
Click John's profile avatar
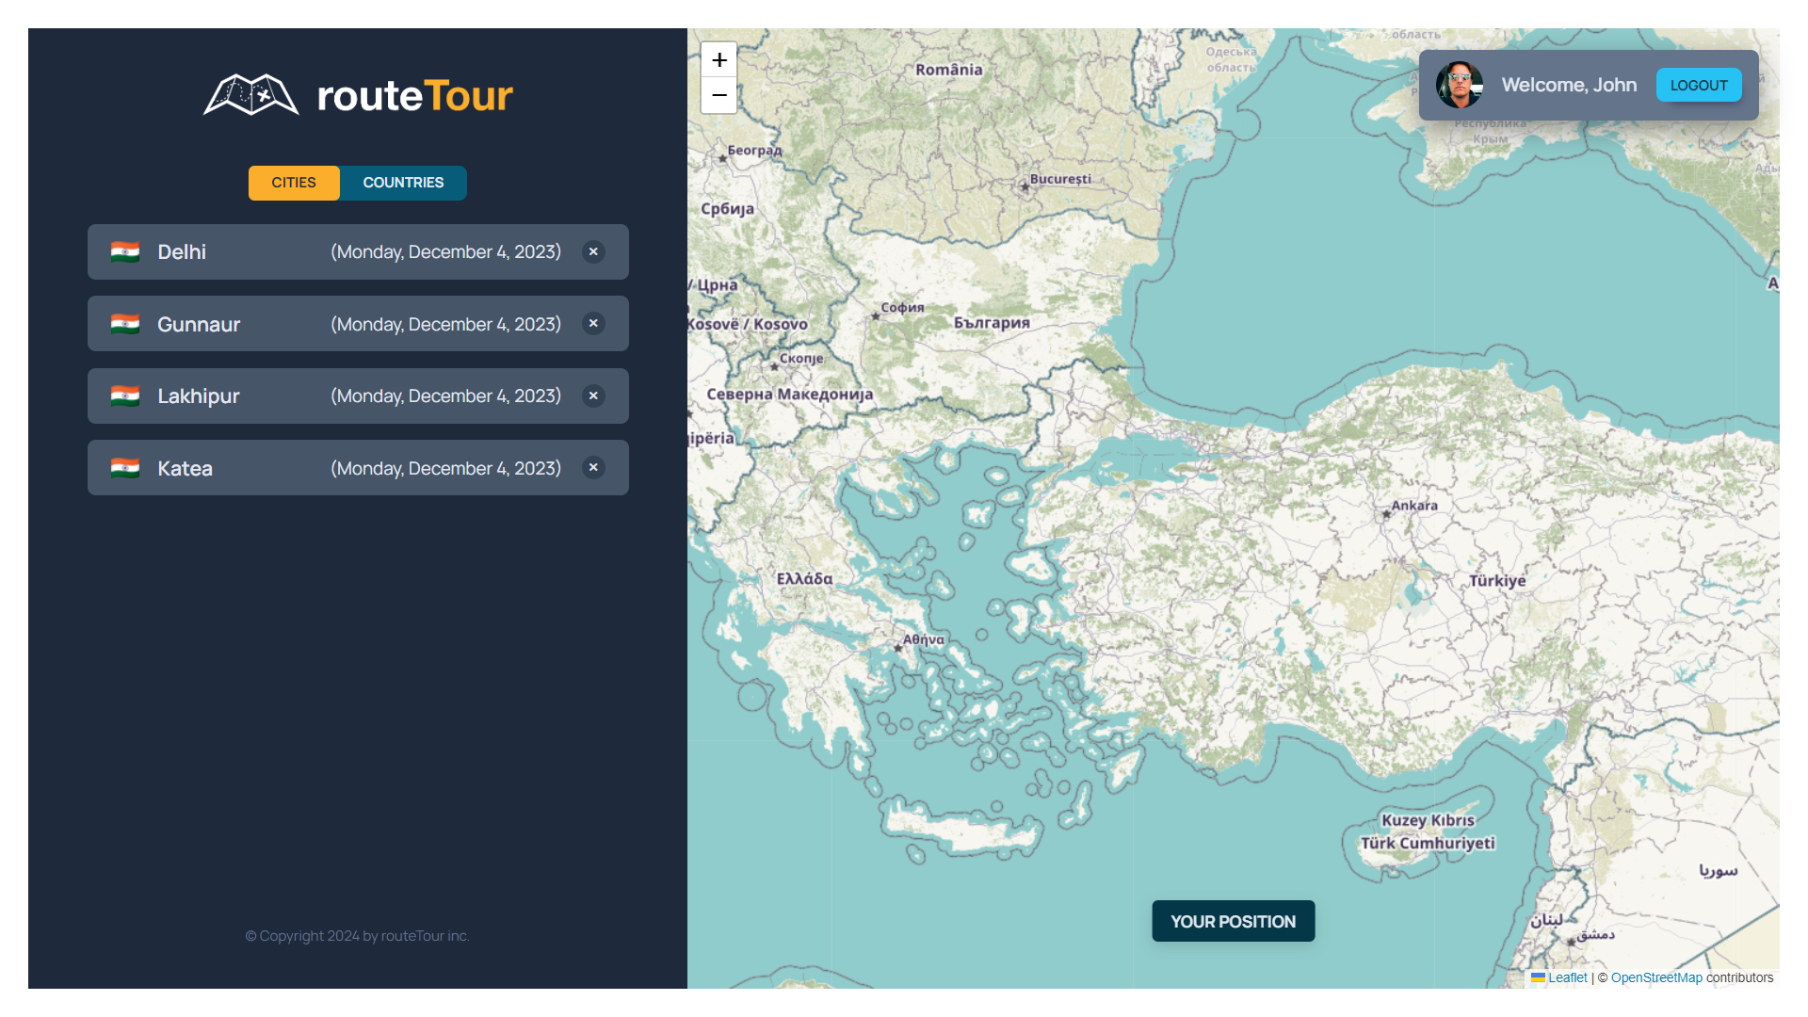[1459, 85]
